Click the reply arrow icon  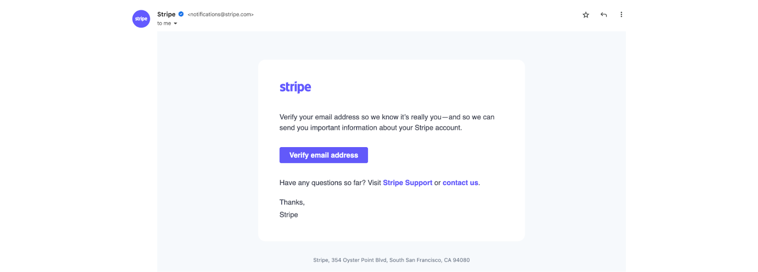point(604,15)
